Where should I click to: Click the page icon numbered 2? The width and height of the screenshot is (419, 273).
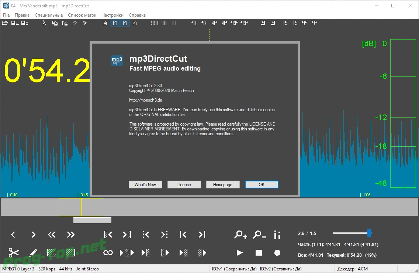[x=125, y=23]
